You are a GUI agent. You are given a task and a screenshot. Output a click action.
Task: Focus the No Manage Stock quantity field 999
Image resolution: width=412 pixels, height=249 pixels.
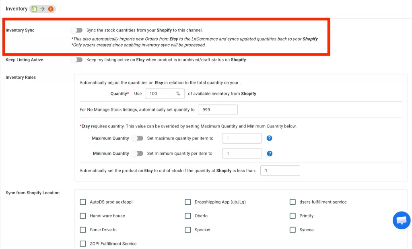tap(218, 109)
